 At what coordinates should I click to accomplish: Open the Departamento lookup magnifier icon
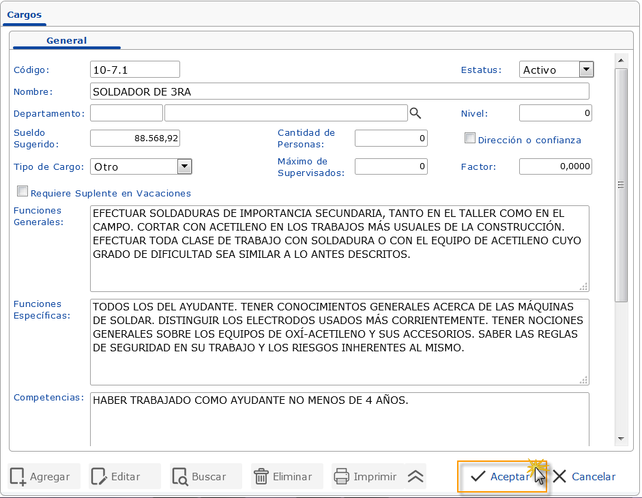pos(415,113)
